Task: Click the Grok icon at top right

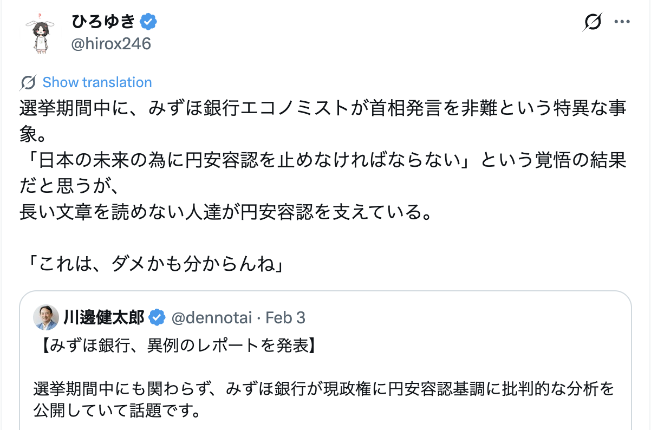Action: 593,22
